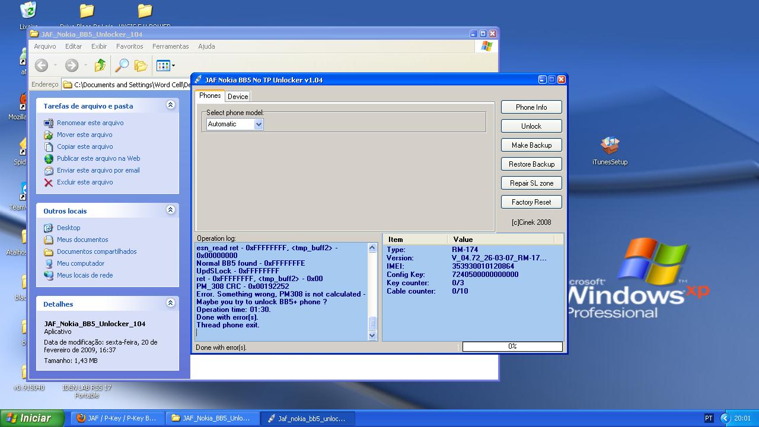Click the PT language indicator in tray
Image resolution: width=759 pixels, height=427 pixels.
pos(709,418)
